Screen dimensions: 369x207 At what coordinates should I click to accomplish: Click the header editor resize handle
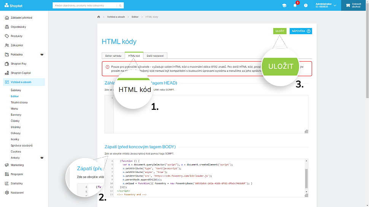[x=306, y=131]
